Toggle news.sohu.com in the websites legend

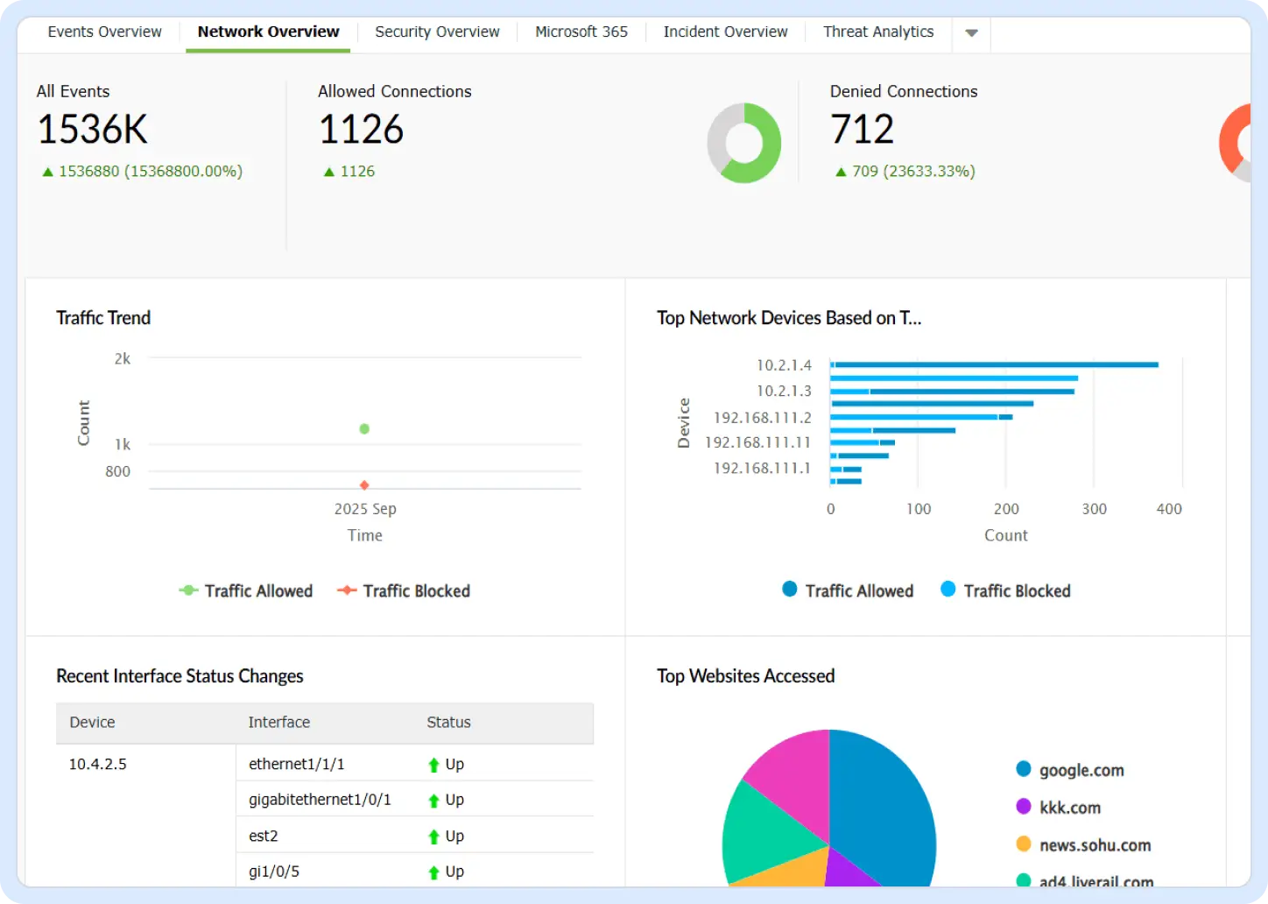[1083, 845]
